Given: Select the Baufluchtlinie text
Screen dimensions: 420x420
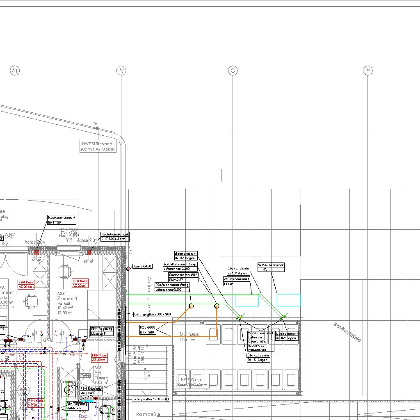Looking at the screenshot, I should coord(347,332).
